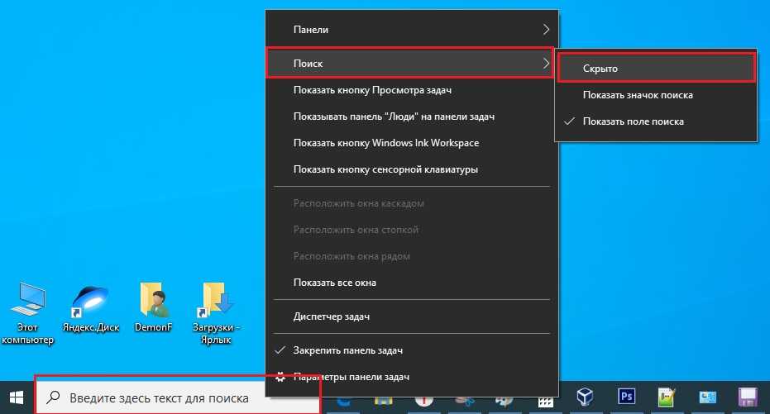
Task: Select the Показать поле поиска option
Action: [x=633, y=121]
